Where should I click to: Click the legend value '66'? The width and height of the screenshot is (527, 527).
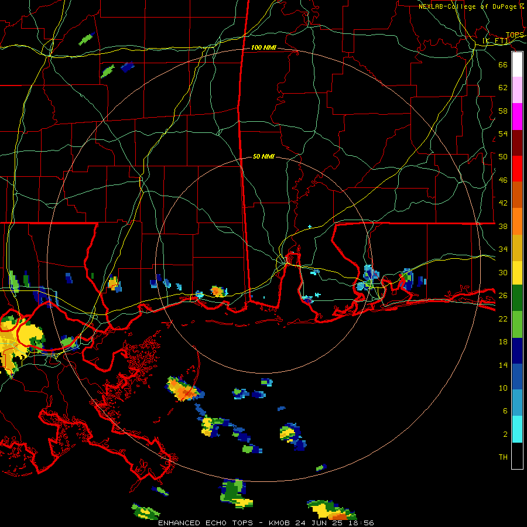tap(503, 64)
